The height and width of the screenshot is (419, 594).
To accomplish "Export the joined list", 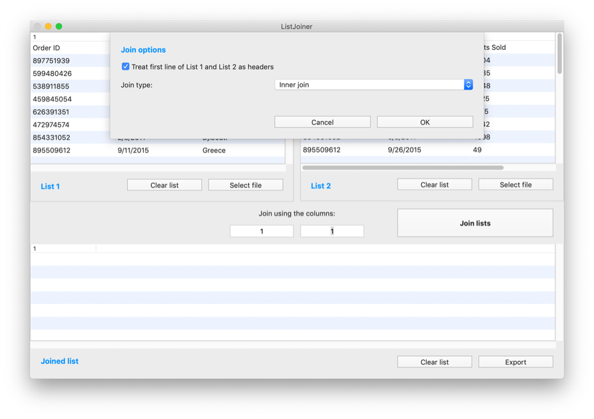I will pos(516,361).
